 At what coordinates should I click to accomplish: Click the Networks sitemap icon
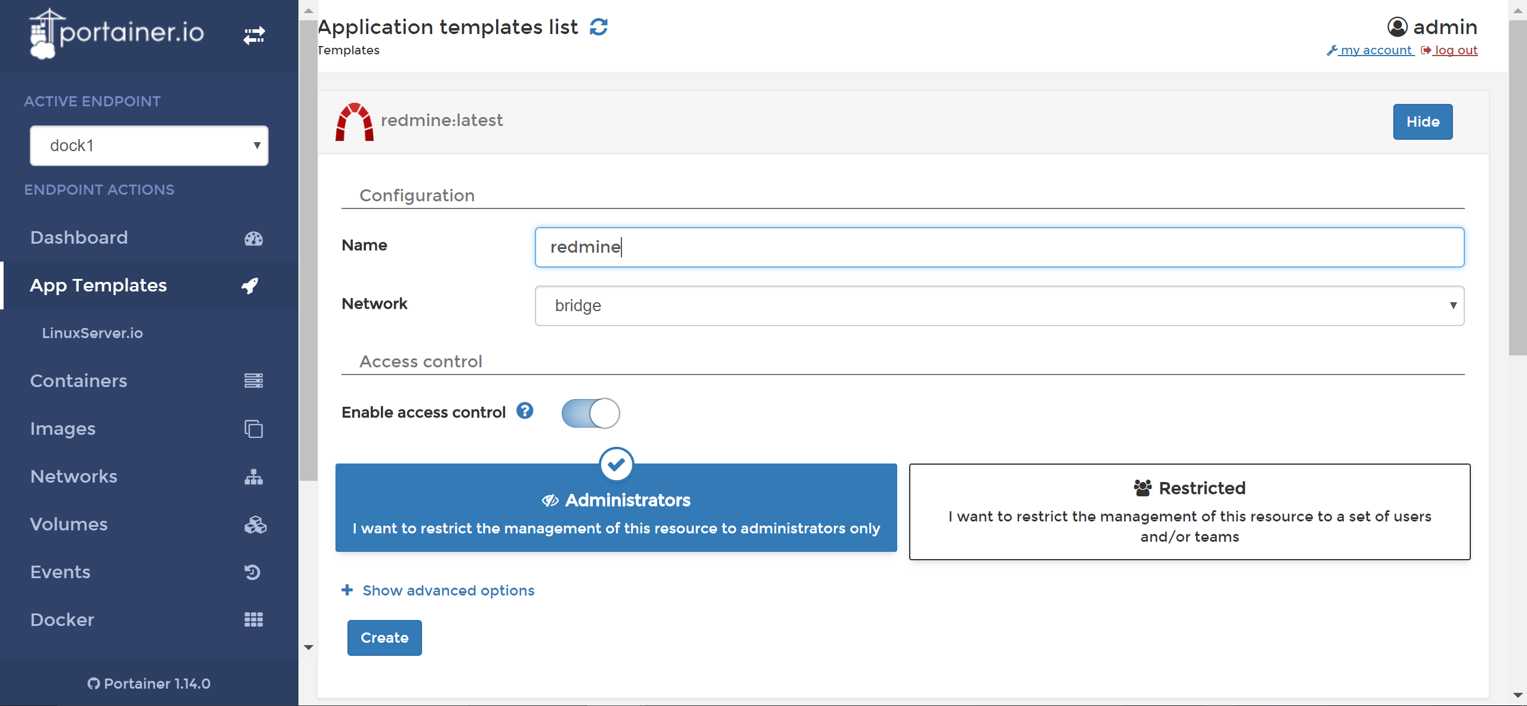coord(253,477)
